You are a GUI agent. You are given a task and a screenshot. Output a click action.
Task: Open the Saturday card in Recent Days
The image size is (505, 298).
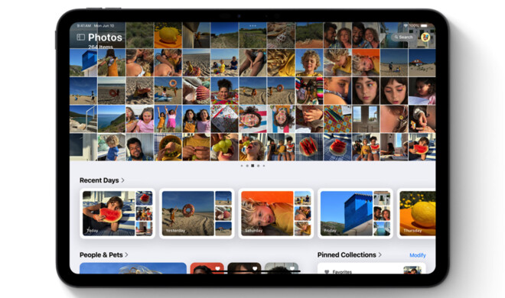tap(276, 213)
